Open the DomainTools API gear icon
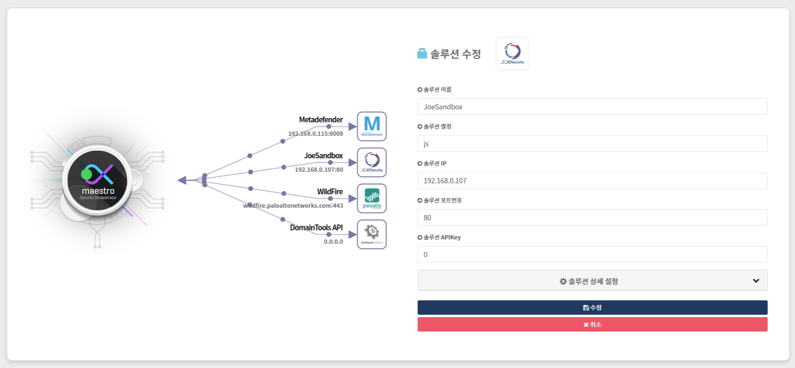 [x=372, y=234]
